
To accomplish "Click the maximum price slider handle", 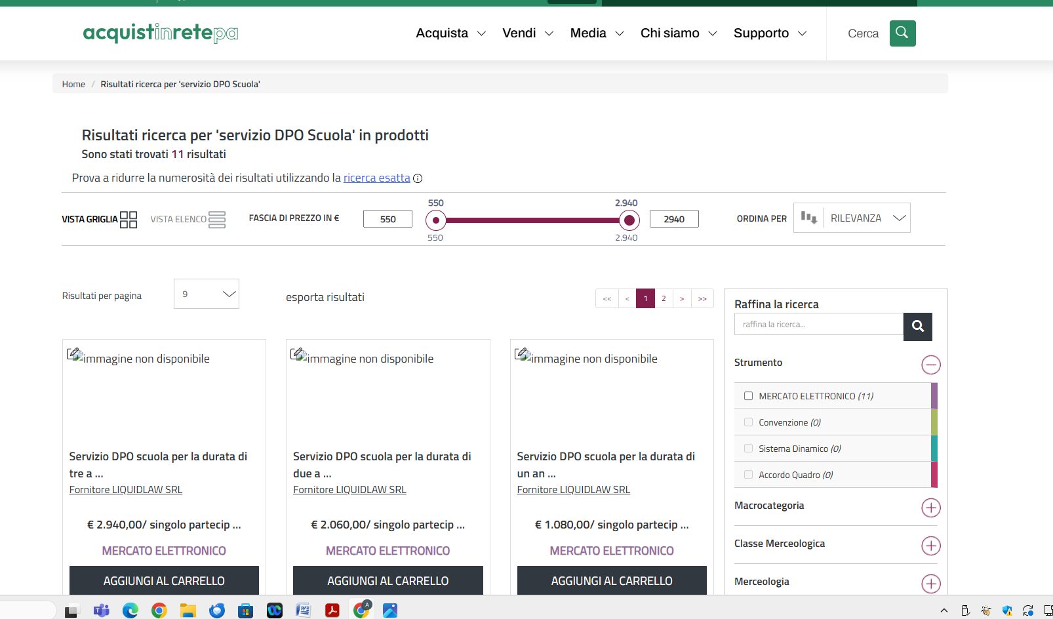I will pos(629,220).
